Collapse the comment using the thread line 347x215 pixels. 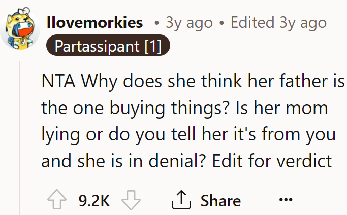coord(20,138)
